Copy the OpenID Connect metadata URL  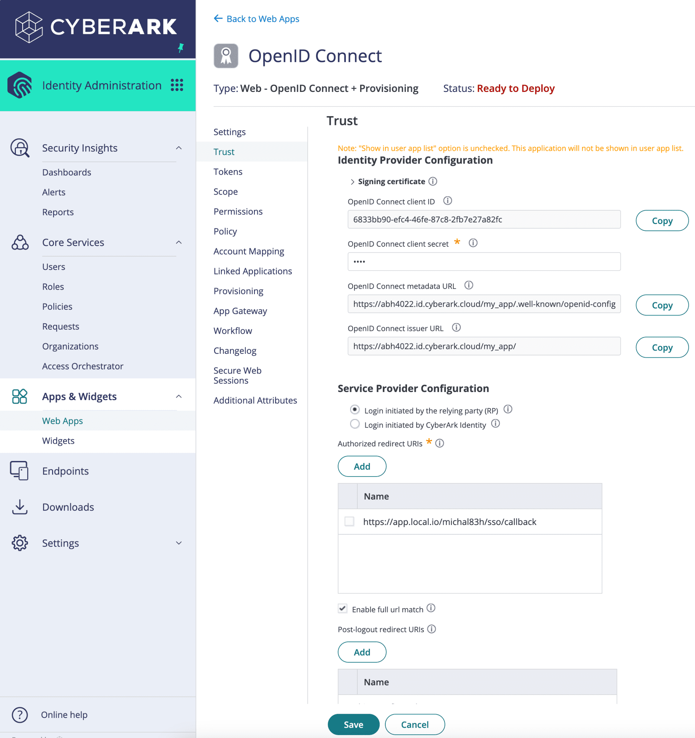[x=662, y=305]
